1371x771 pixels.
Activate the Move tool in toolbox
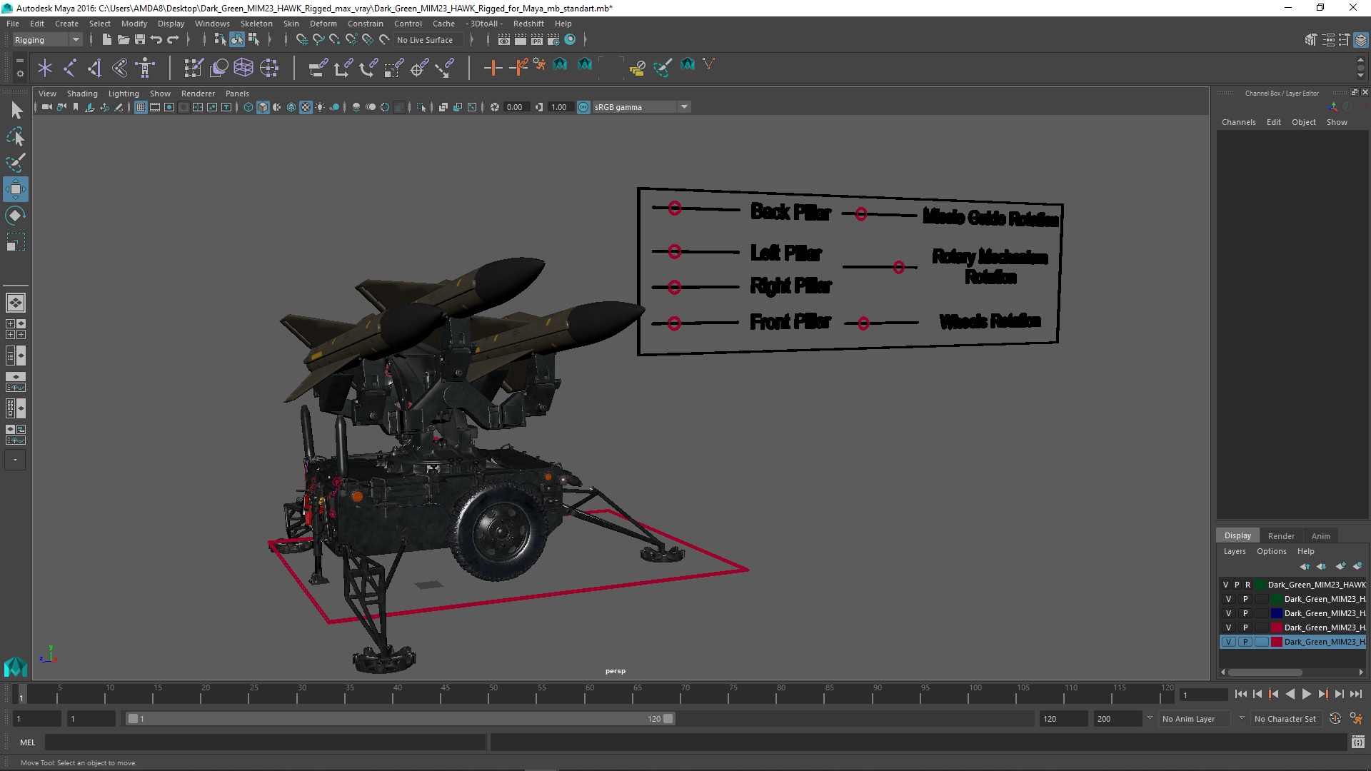[16, 189]
